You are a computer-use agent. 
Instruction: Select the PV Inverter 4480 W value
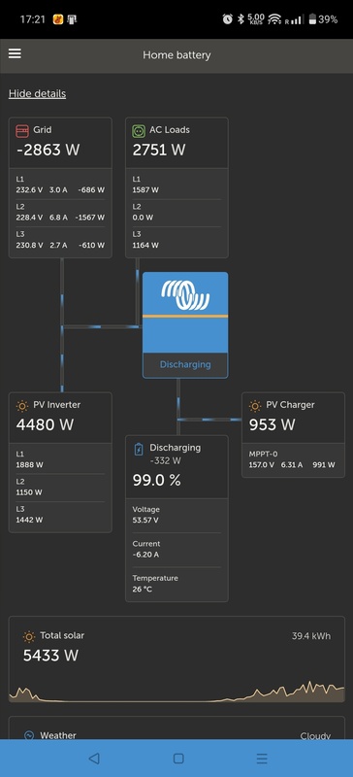coord(45,424)
